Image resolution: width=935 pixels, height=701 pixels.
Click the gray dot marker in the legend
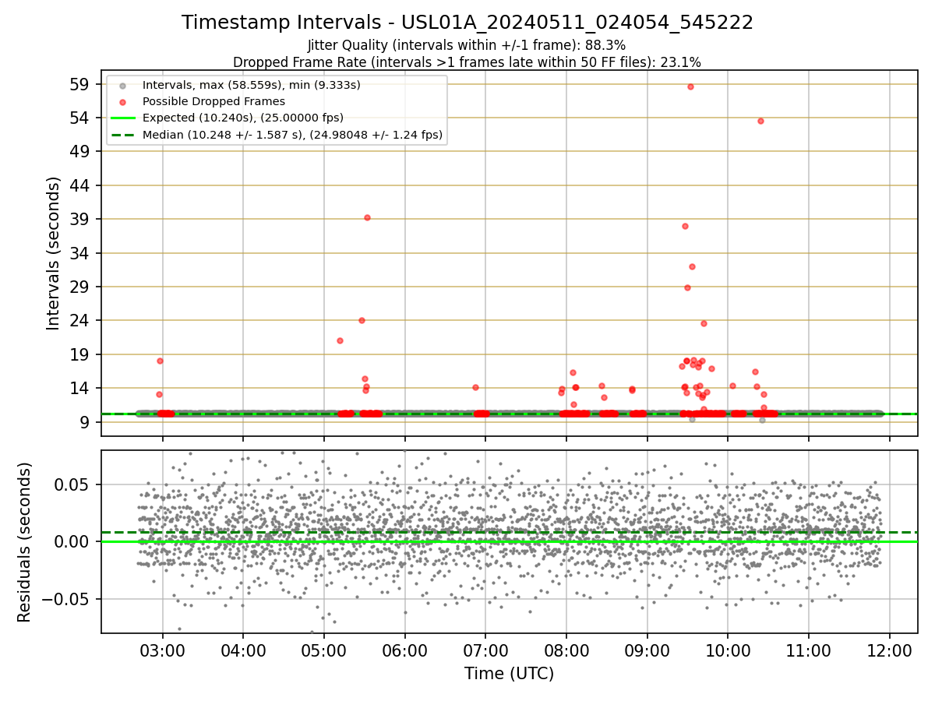[x=122, y=85]
